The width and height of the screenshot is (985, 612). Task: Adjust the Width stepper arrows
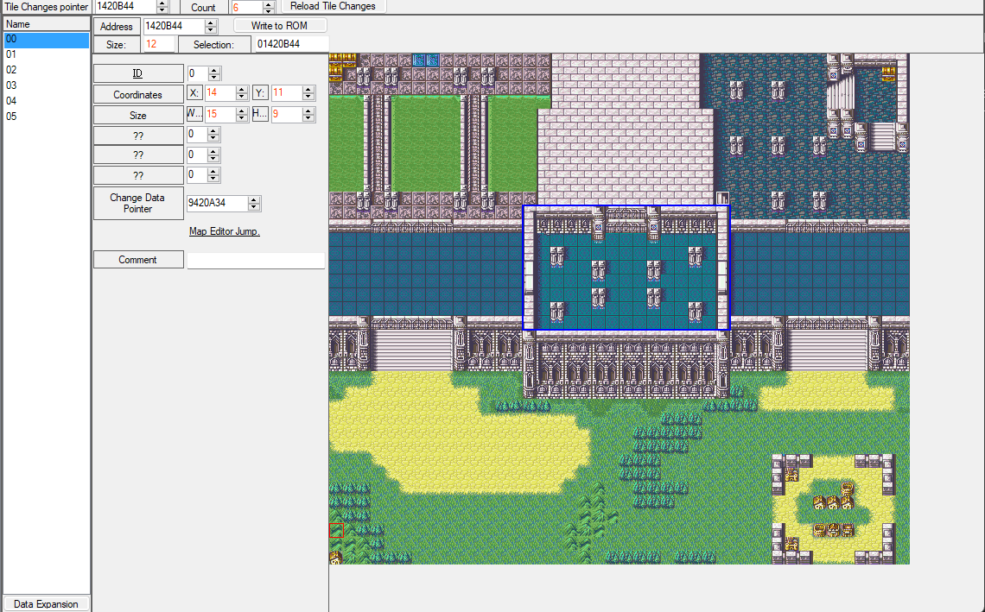pos(242,115)
